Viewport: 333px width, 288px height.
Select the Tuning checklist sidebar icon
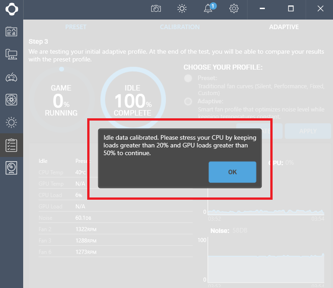pos(11,145)
